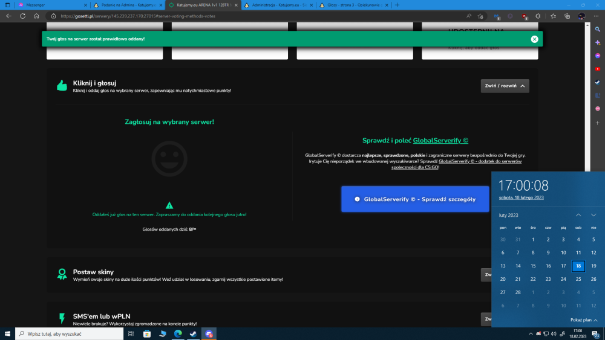The image size is (605, 340).
Task: Open a new browser tab
Action: click(397, 5)
